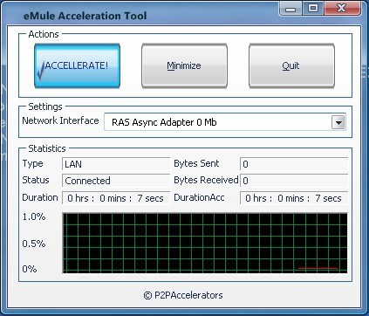Click the checkmark icon on ACCELLERATE!
The image size is (369, 316).
pos(41,71)
